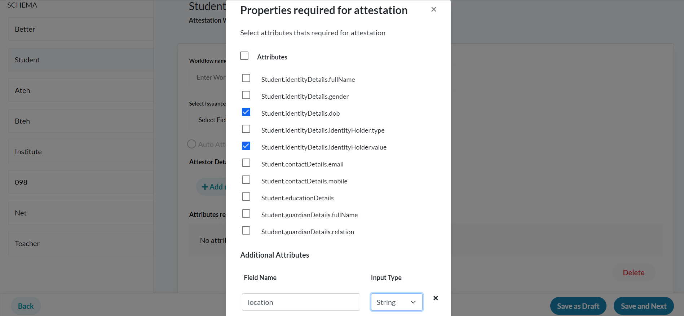Check Student.educationDetails attribute

(246, 196)
